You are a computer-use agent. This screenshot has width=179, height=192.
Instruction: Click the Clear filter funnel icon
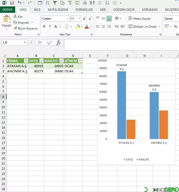click(70, 3)
